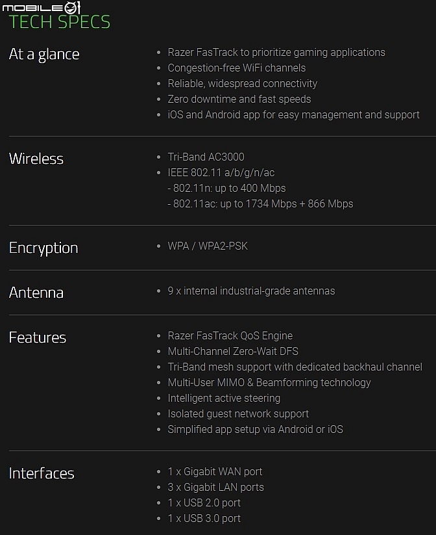Click the 1 x USB 3.0 port line

tap(204, 518)
